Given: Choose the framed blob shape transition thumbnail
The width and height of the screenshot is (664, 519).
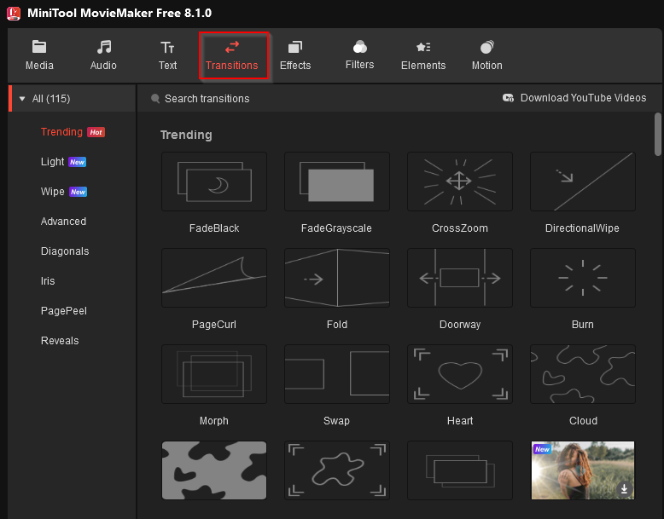Looking at the screenshot, I should click(x=337, y=470).
